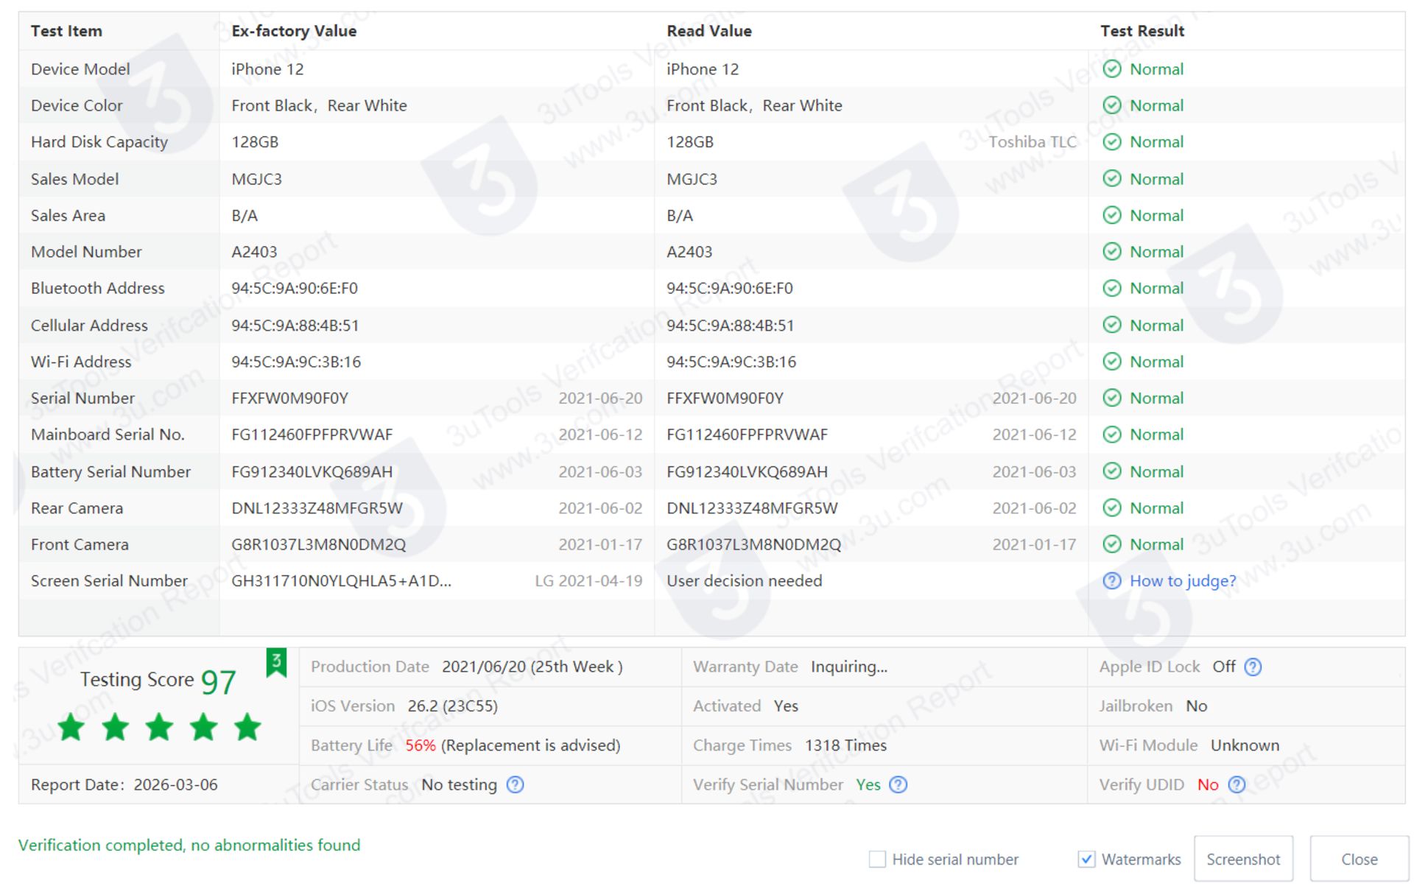This screenshot has height=889, width=1414.
Task: Click the ex-factory Serial Number FFXFW0M90F0Y
Action: [x=289, y=398]
